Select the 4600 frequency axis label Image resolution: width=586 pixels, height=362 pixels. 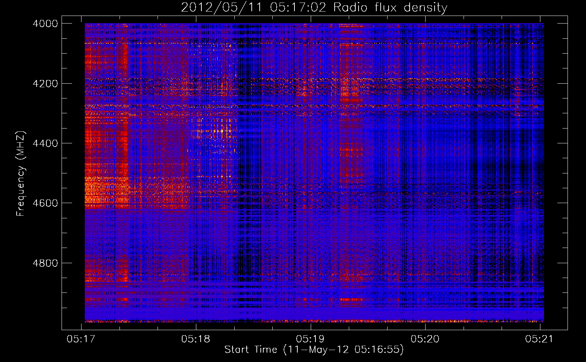[x=45, y=203]
